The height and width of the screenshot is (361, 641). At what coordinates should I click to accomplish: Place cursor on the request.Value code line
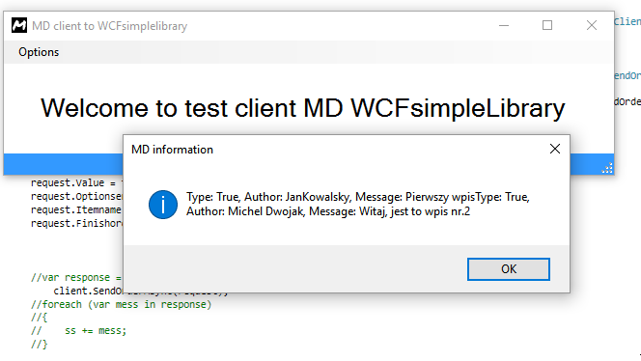click(76, 182)
